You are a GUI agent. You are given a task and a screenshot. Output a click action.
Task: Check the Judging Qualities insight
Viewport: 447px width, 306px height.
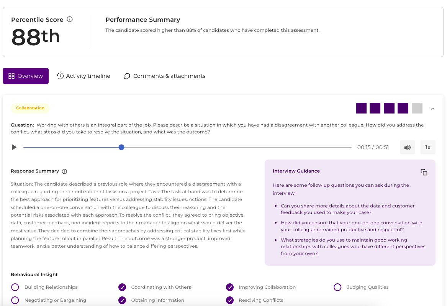(337, 287)
